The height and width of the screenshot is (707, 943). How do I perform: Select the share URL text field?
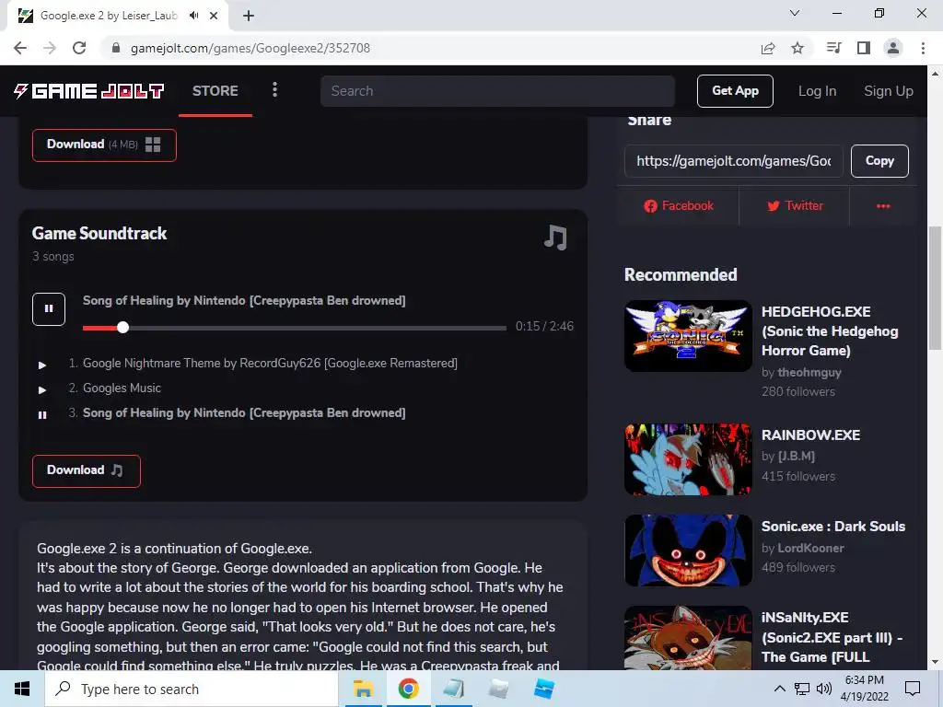tap(734, 161)
